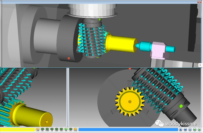Click the CYCLE indicator light
Image resolution: width=203 pixels, height=133 pixels.
tap(61, 130)
